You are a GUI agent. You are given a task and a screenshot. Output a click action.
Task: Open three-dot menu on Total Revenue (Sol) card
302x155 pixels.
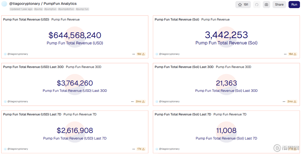tap(285, 54)
